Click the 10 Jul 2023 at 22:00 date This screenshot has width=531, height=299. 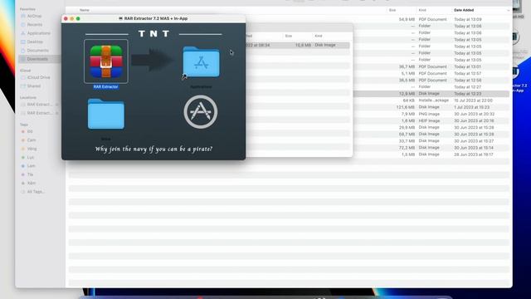[473, 100]
